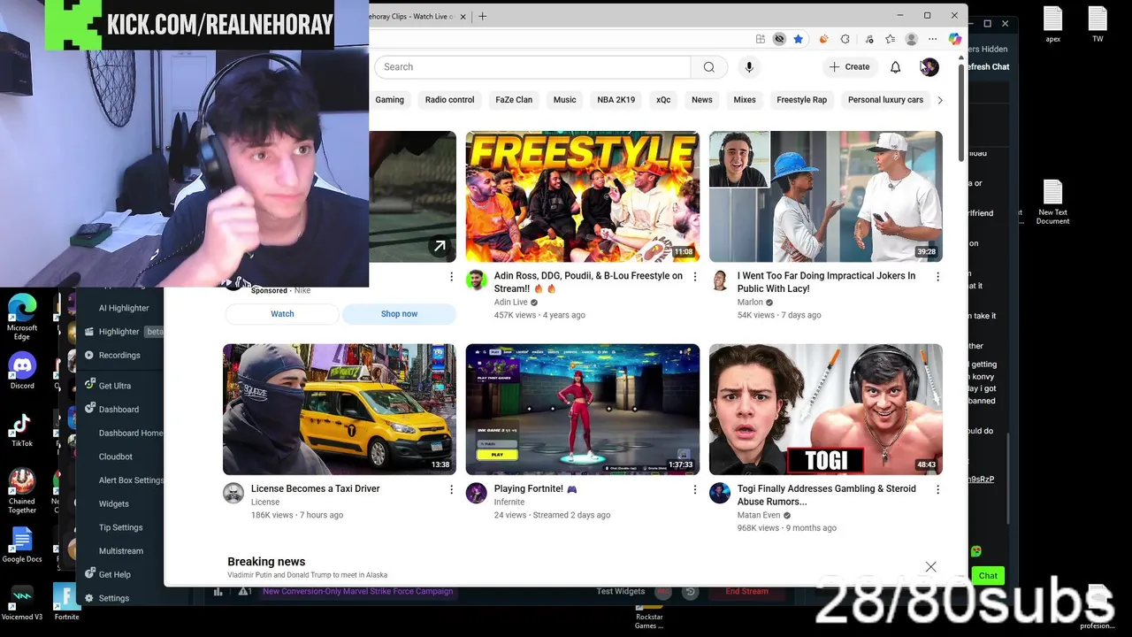The height and width of the screenshot is (637, 1132).
Task: Open 'License Becomes a Taxi Driver' title
Action: click(x=315, y=488)
